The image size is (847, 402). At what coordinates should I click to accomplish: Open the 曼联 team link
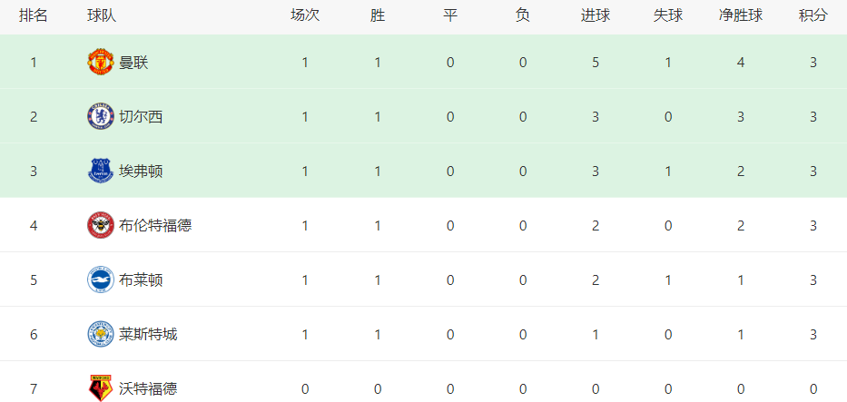click(133, 64)
